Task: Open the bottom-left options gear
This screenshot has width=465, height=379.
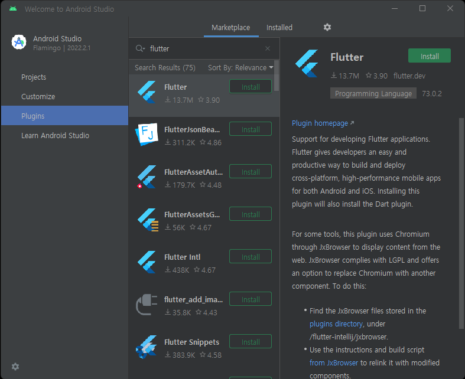Action: coord(15,367)
